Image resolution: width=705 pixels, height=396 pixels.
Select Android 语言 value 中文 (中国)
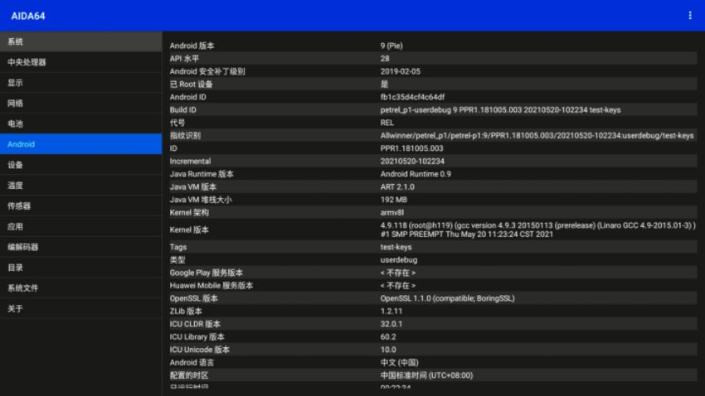click(x=399, y=363)
